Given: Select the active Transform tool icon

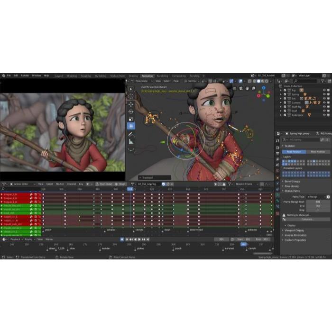Looking at the screenshot, I should click(131, 126).
